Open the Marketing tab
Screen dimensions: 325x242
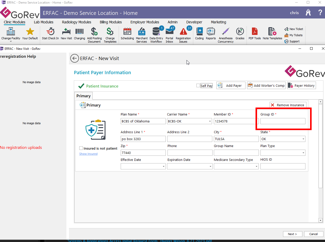click(x=218, y=22)
